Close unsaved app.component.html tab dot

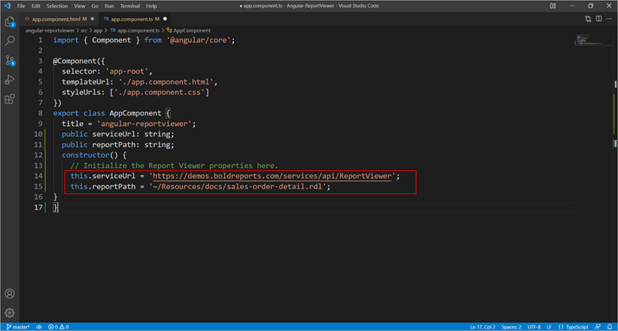(92, 19)
